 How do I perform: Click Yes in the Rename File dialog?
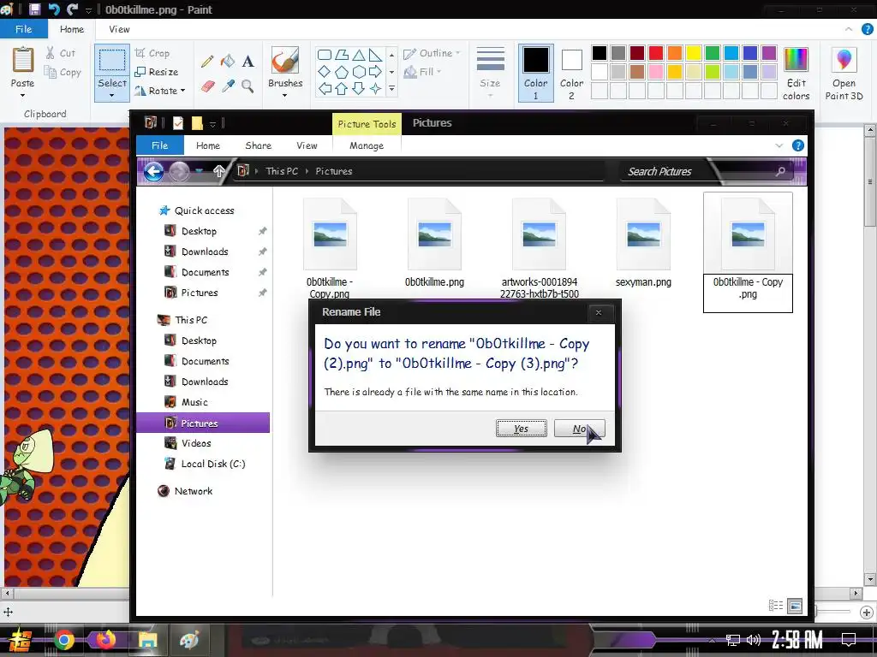[522, 429]
